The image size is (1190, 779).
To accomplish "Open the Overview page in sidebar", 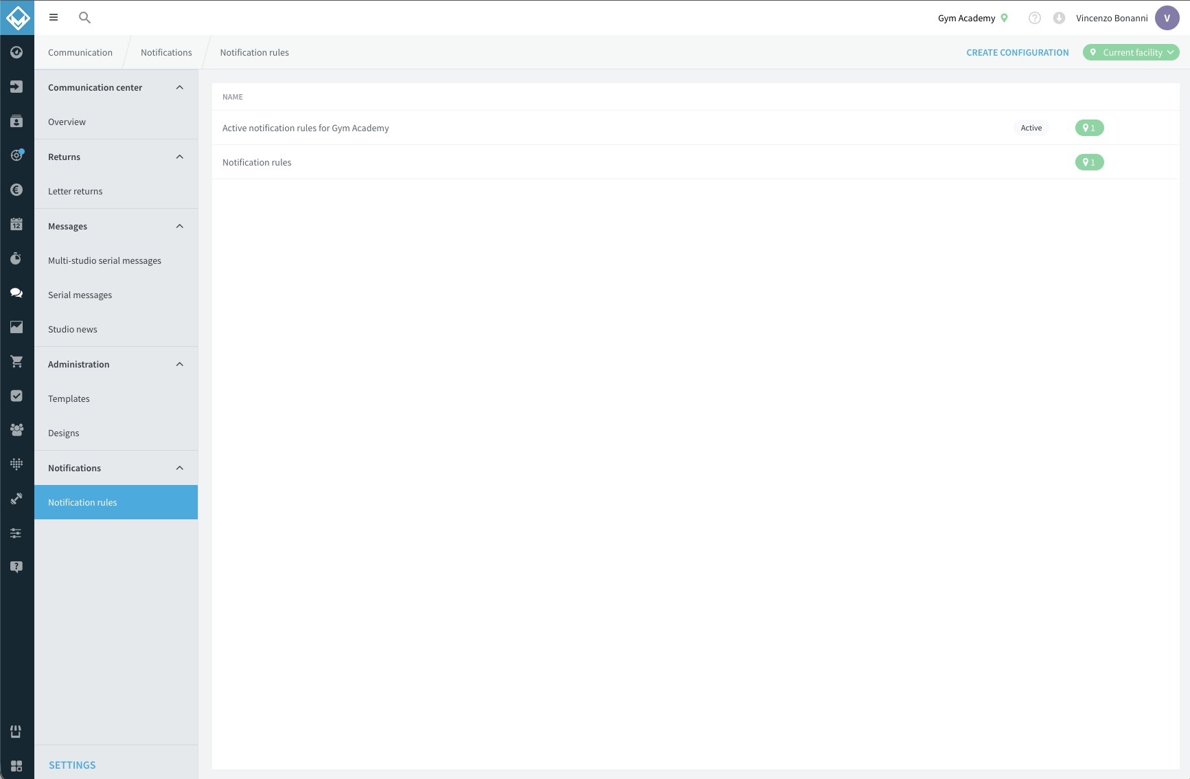I will [x=116, y=122].
